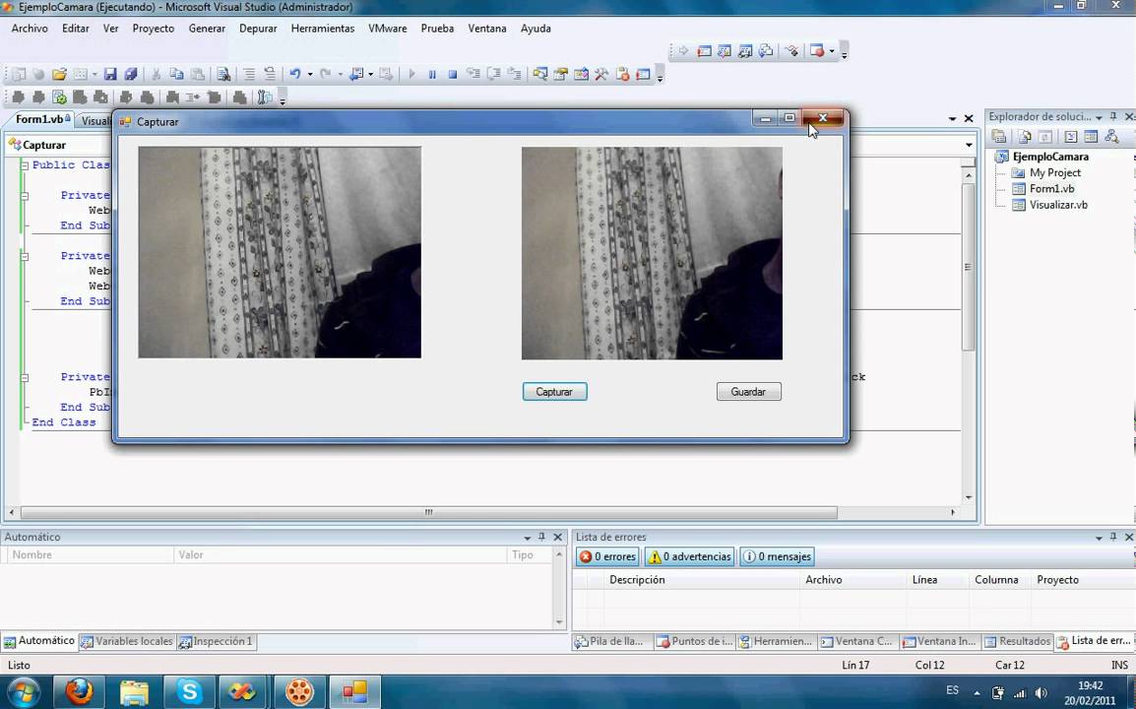Toggle auto-hide pin on Automático panel

541,538
